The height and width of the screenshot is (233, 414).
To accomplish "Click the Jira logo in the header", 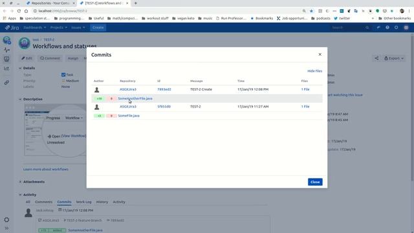I will pos(12,27).
